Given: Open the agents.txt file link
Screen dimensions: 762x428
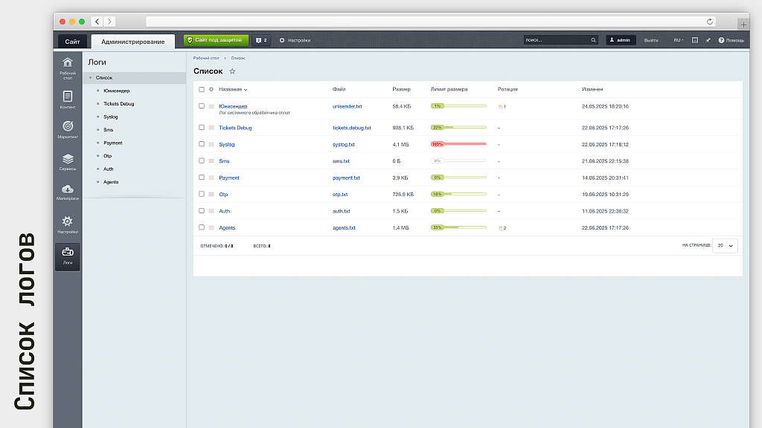Looking at the screenshot, I should pos(344,228).
